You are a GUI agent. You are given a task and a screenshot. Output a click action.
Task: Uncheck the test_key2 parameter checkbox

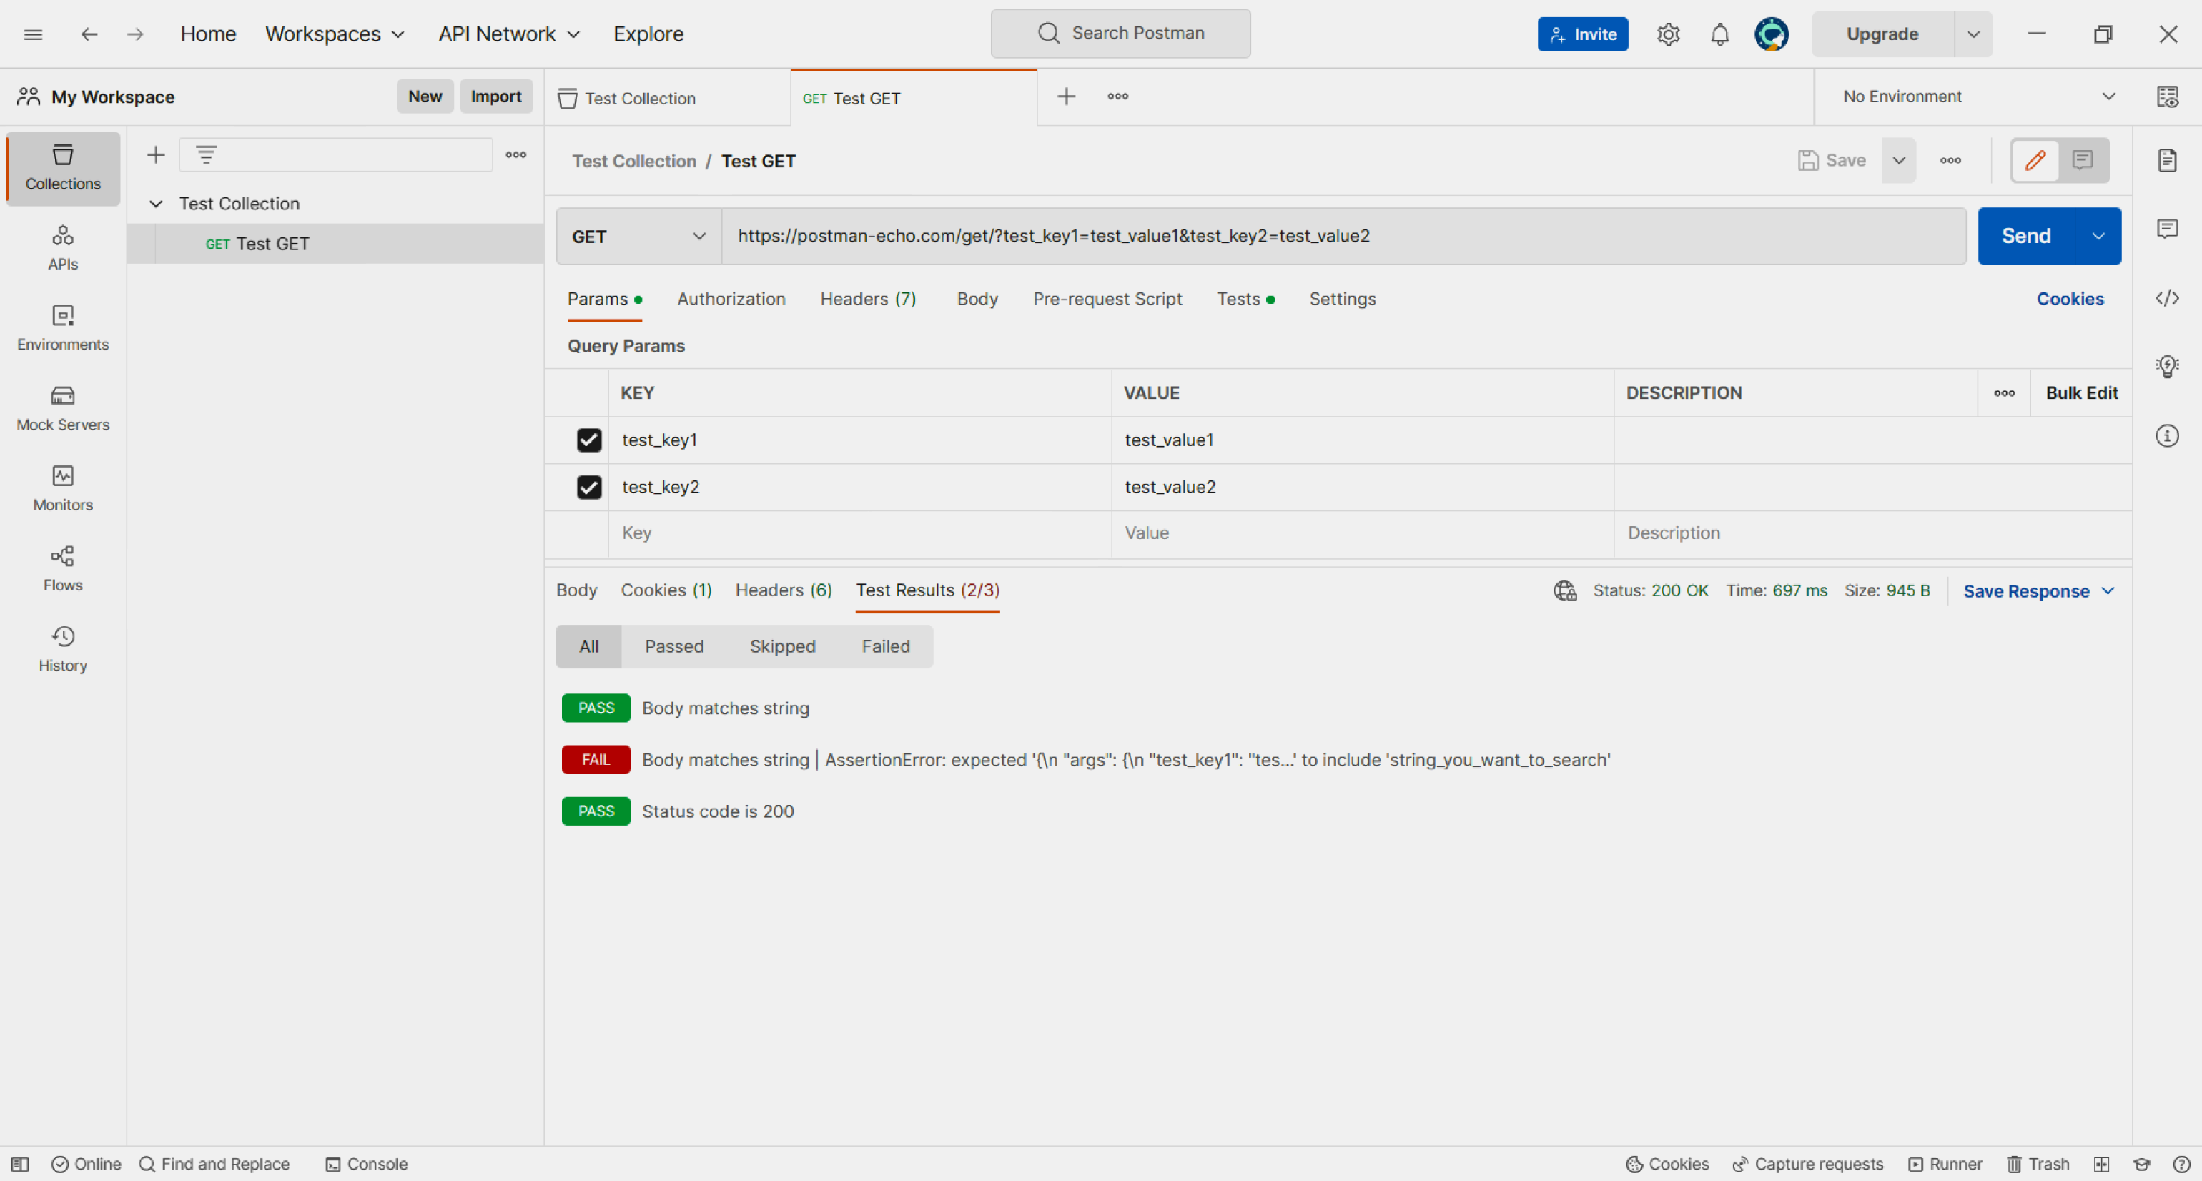pos(588,487)
